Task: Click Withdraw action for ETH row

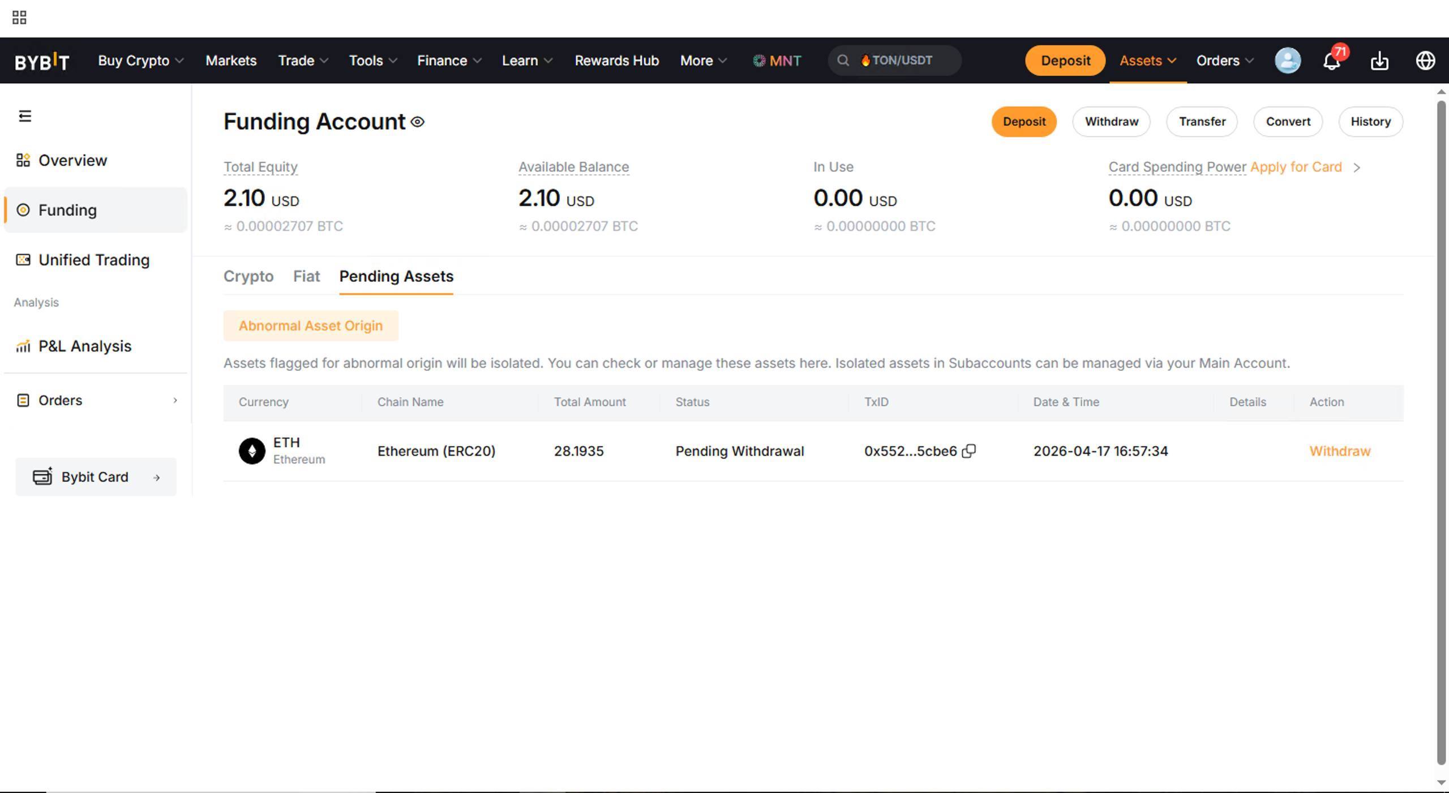Action: click(x=1340, y=451)
